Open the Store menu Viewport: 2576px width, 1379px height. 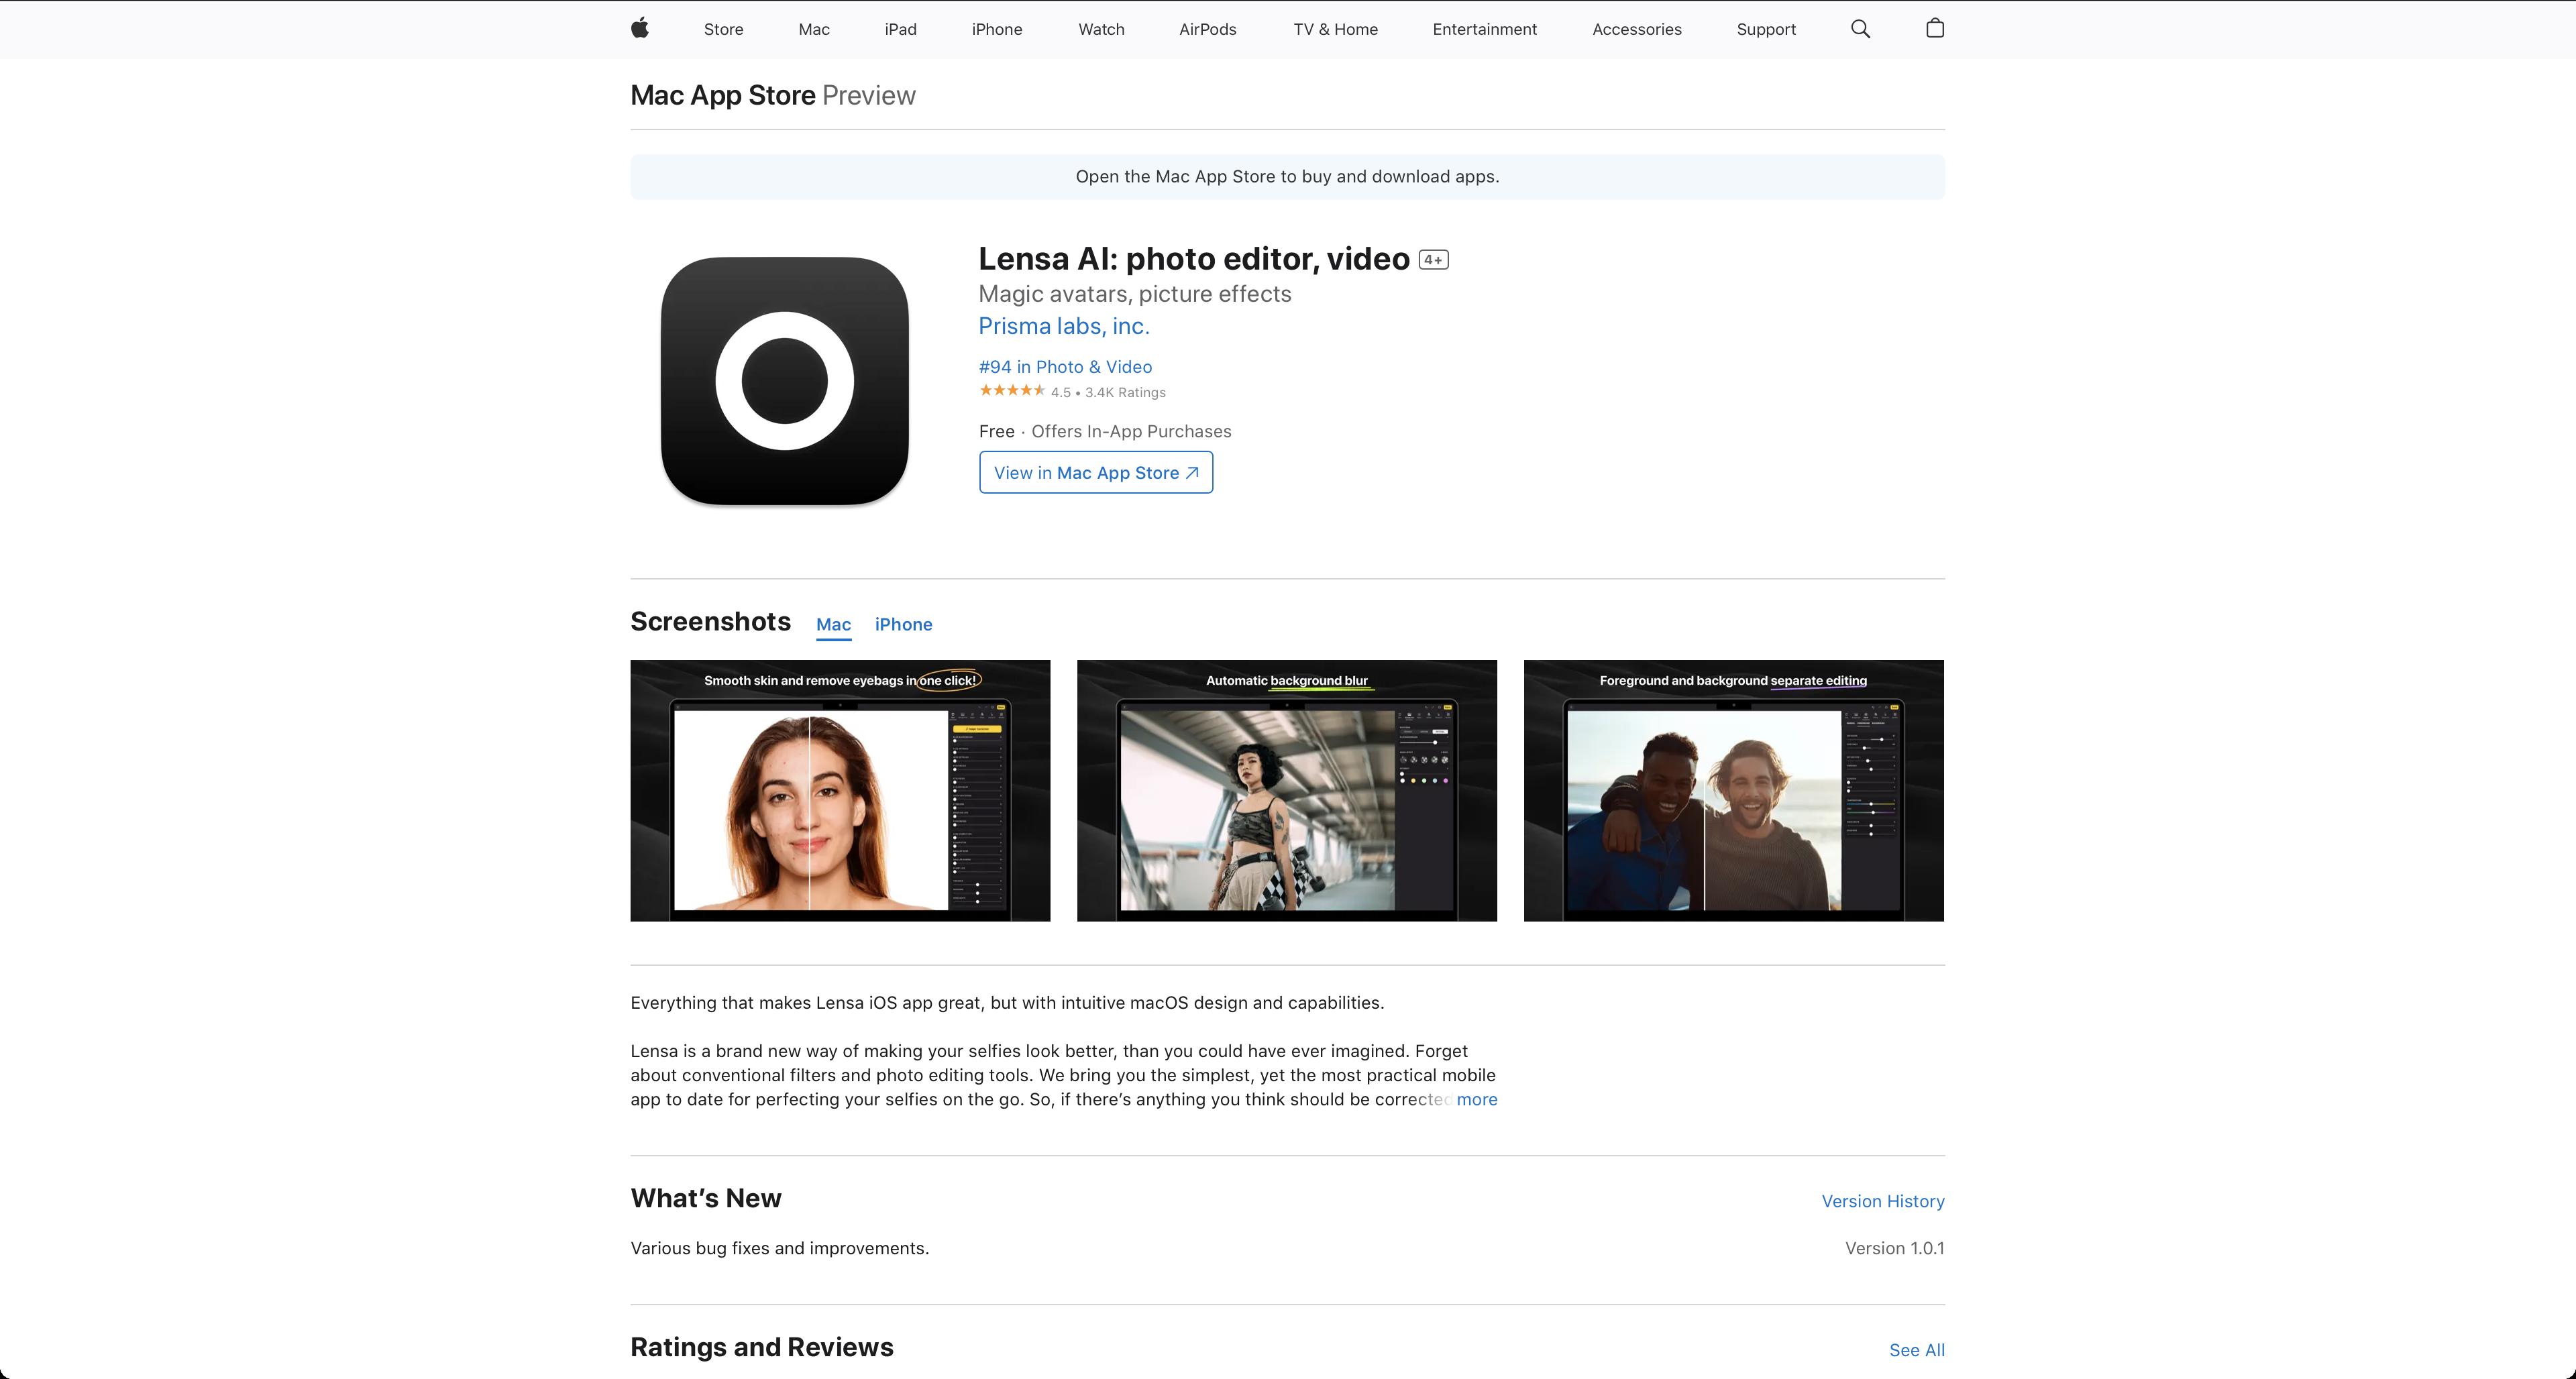tap(723, 29)
